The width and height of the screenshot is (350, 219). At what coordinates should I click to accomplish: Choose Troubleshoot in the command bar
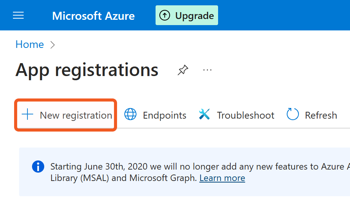pos(246,115)
